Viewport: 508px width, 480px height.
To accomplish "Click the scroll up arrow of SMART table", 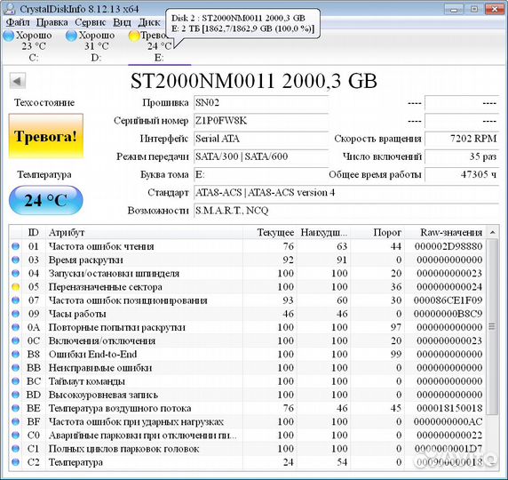I will pyautogui.click(x=493, y=233).
